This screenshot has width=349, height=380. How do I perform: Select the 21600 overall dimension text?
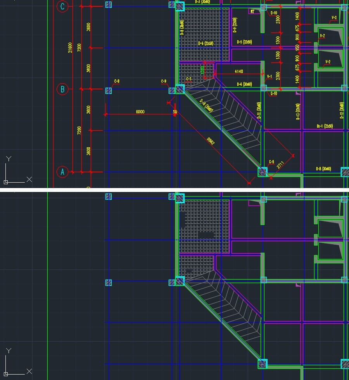(70, 47)
